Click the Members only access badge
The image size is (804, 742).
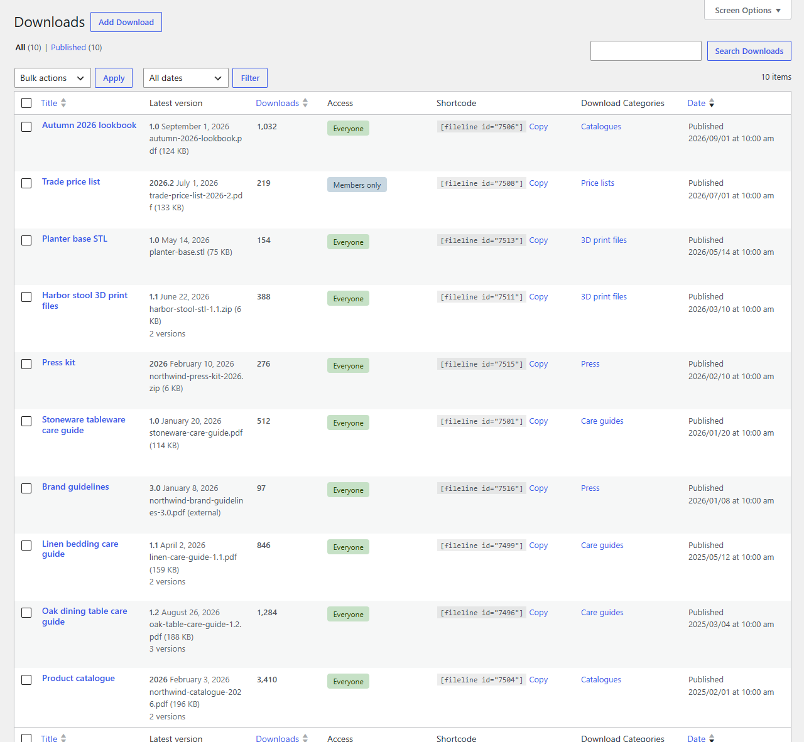coord(357,185)
